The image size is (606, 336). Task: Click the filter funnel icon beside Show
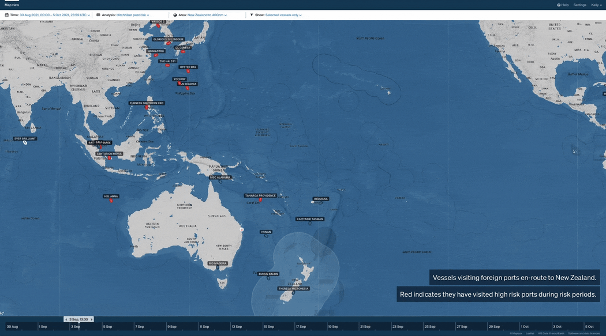[x=252, y=15]
